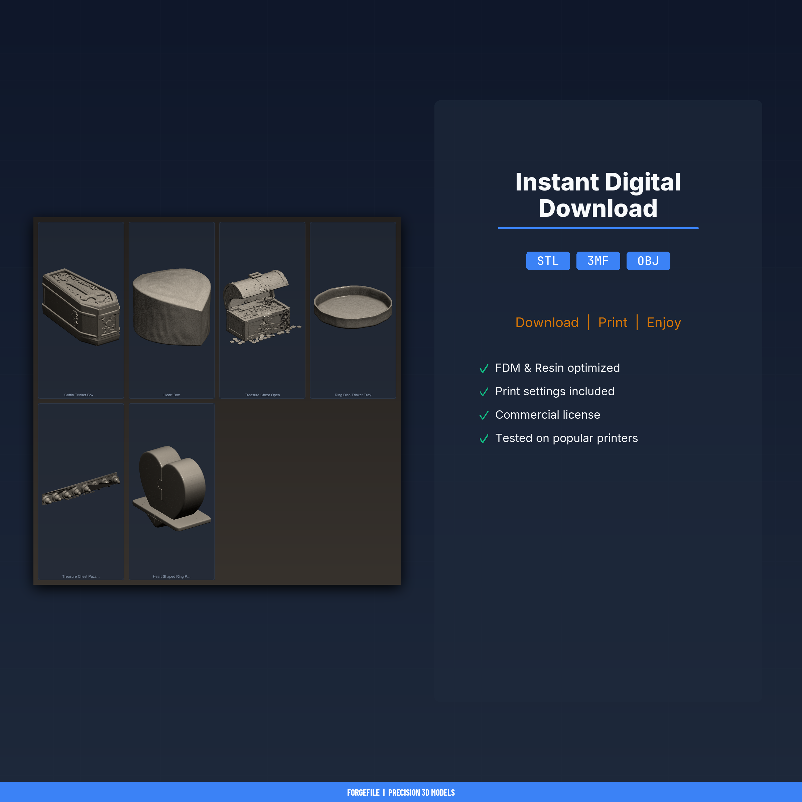Viewport: 802px width, 802px height.
Task: Click the orange Print text
Action: tap(612, 322)
